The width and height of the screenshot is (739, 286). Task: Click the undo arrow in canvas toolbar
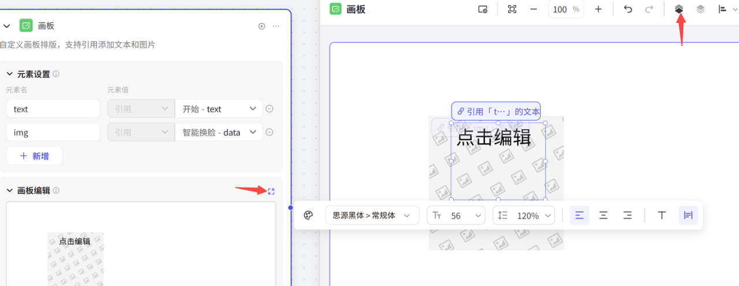628,9
